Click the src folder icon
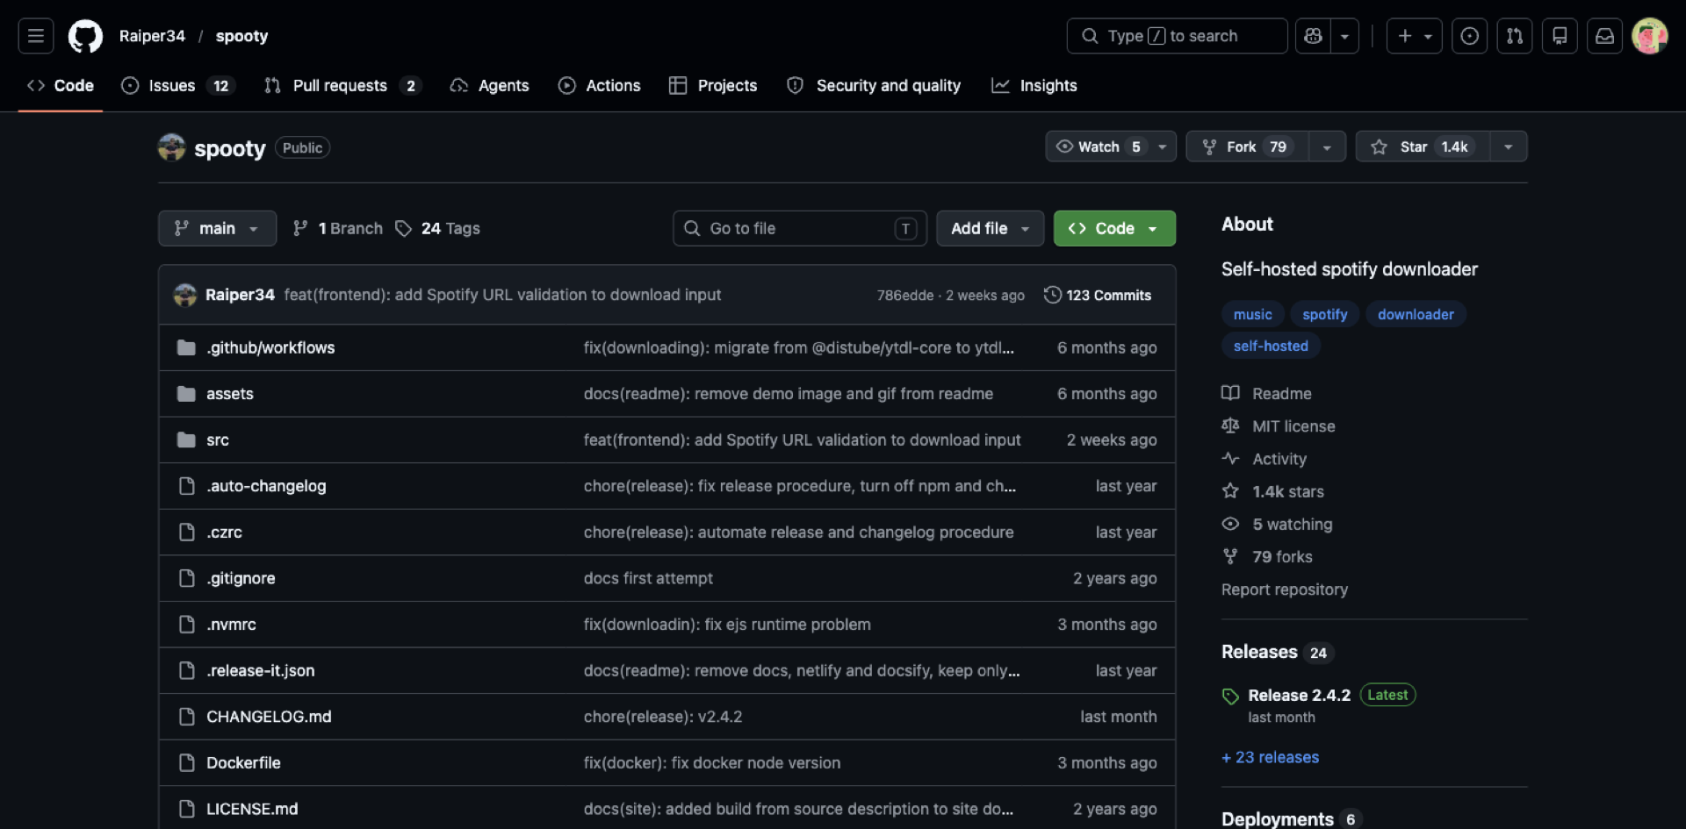Image resolution: width=1686 pixels, height=829 pixels. point(186,440)
